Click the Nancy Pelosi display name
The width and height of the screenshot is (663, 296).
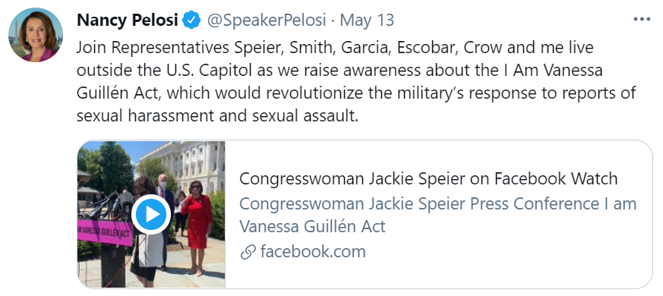[128, 20]
